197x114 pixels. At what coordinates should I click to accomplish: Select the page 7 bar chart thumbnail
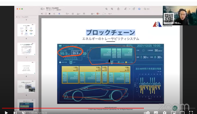(26, 49)
